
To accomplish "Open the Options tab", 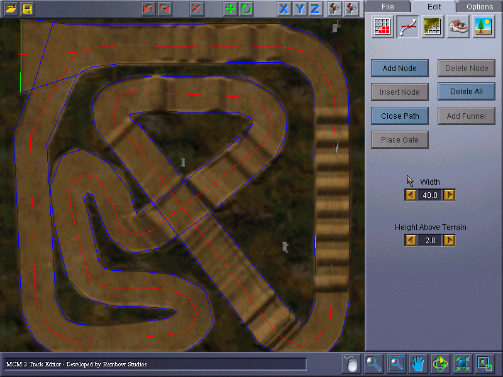I will tap(480, 6).
